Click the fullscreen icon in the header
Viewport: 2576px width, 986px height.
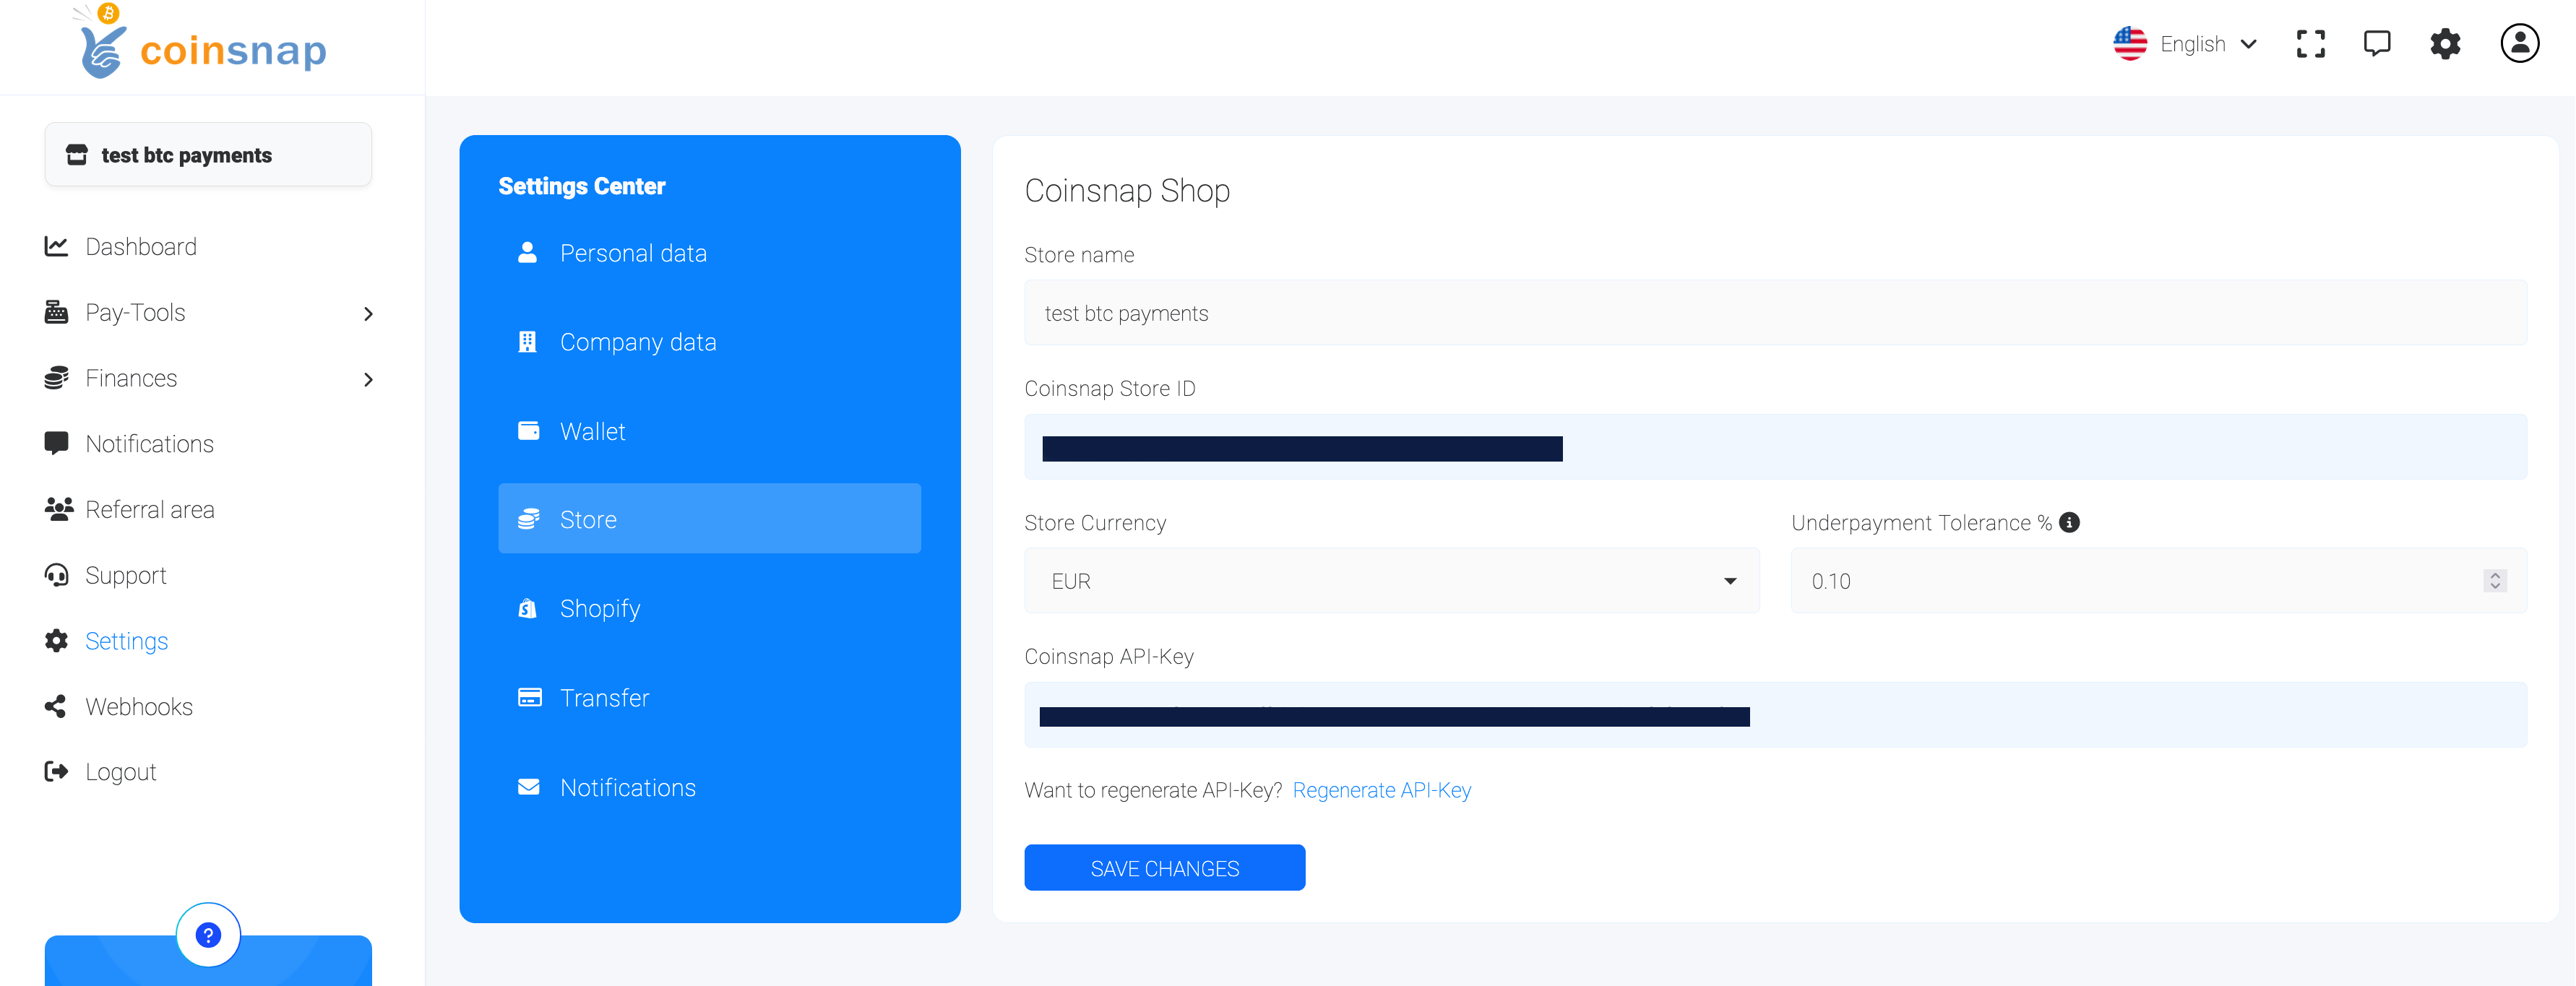click(x=2311, y=43)
